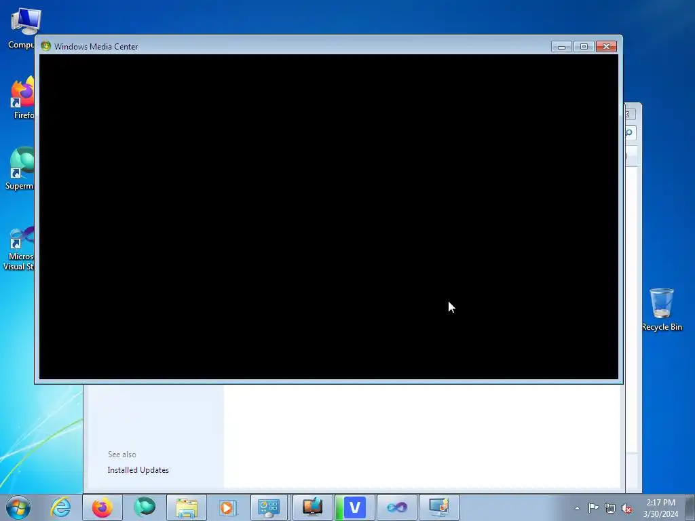Select the monitor-shaped taskbar program icon
The width and height of the screenshot is (695, 521).
click(312, 507)
